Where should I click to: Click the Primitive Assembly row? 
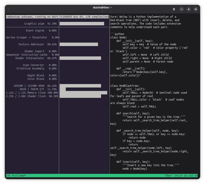(x=37, y=68)
